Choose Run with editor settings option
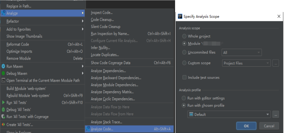The height and width of the screenshot is (133, 284). (x=184, y=98)
